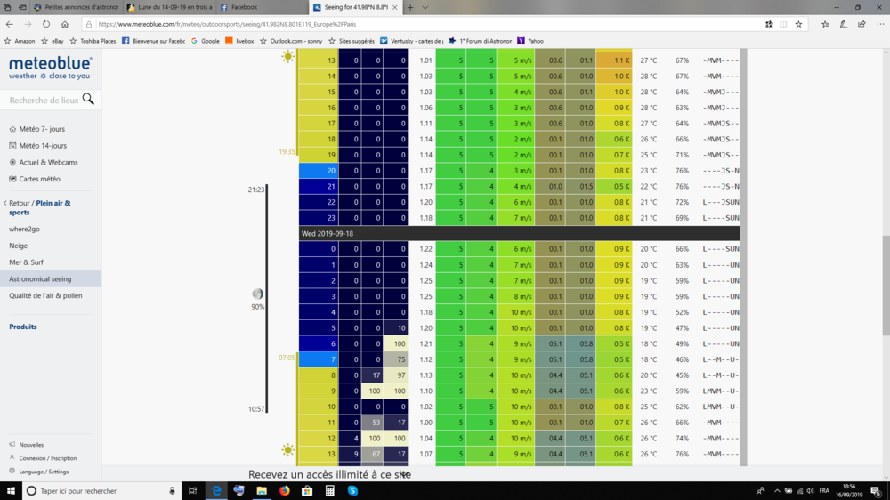Reload the page
The height and width of the screenshot is (500, 890).
(46, 24)
